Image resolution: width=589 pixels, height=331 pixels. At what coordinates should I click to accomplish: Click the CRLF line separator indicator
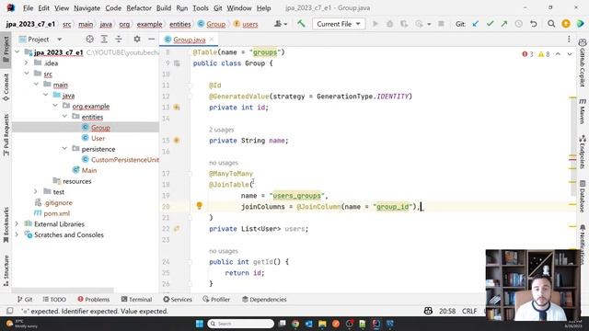(x=469, y=311)
